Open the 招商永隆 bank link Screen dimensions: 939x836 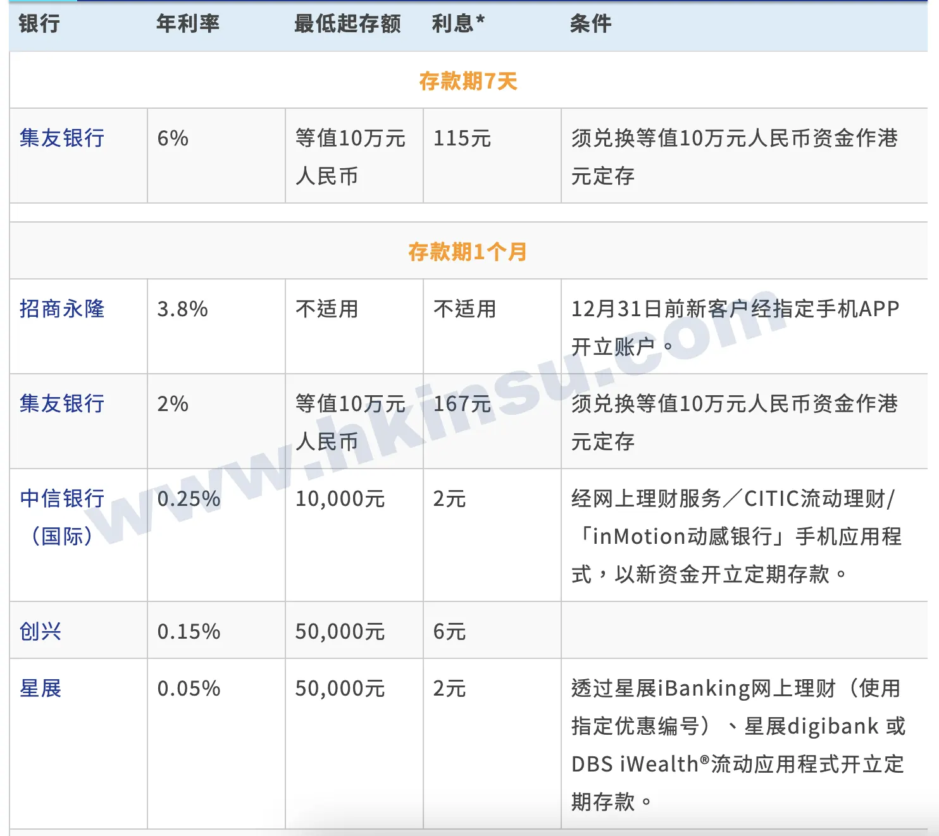[62, 309]
